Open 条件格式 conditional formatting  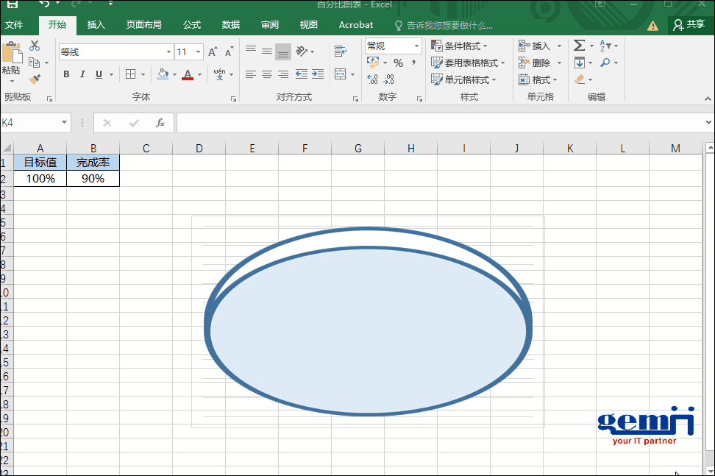pos(459,46)
